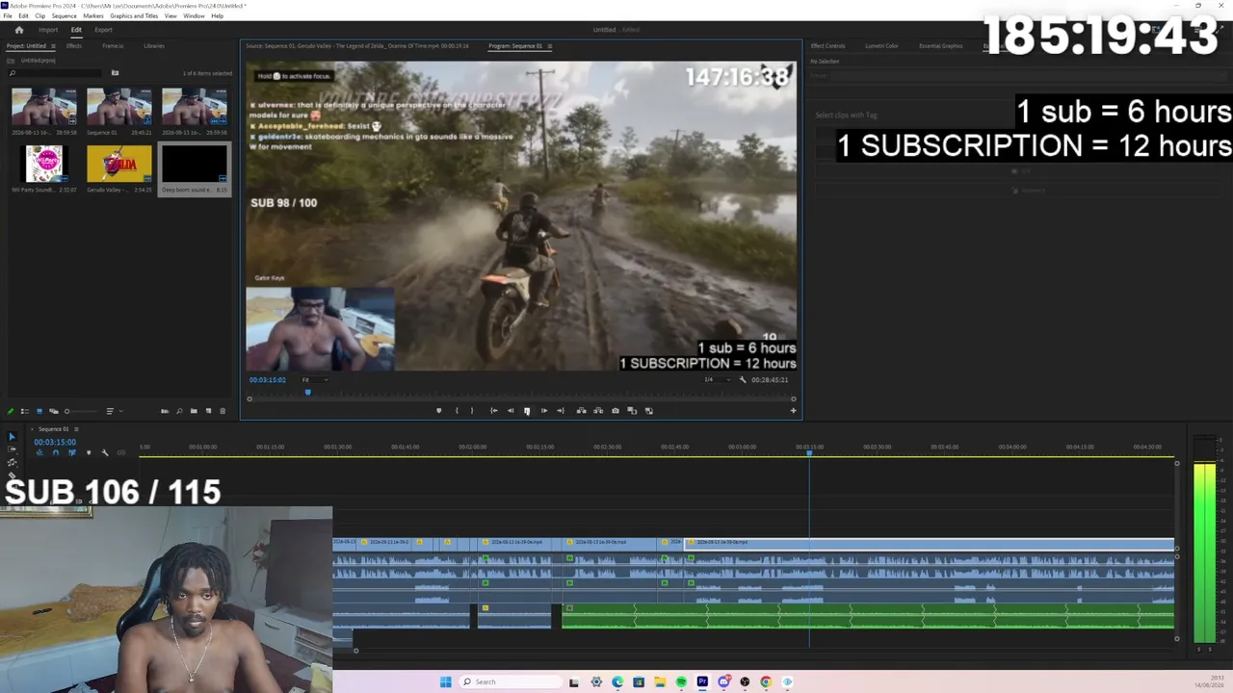Open the Libraries tab
This screenshot has width=1233, height=693.
(154, 46)
